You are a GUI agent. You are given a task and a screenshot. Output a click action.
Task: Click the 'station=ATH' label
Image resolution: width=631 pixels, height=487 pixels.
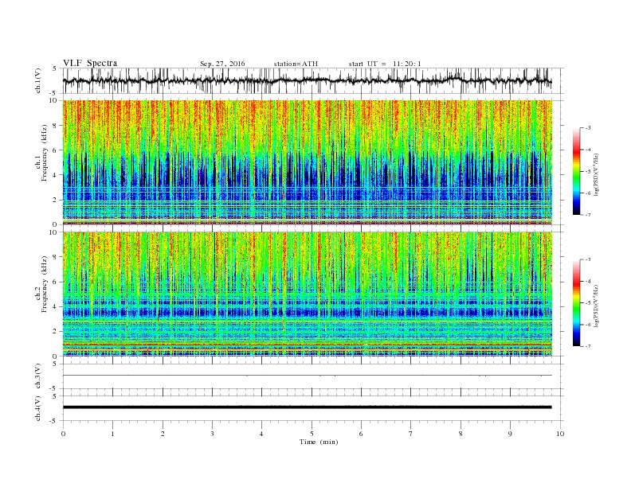coord(296,64)
